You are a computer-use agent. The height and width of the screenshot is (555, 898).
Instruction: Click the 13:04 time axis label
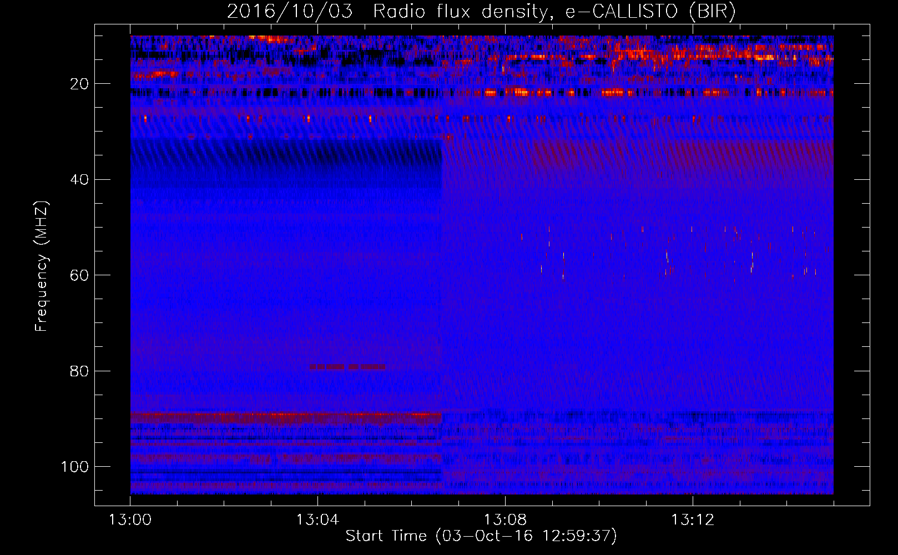click(x=317, y=520)
